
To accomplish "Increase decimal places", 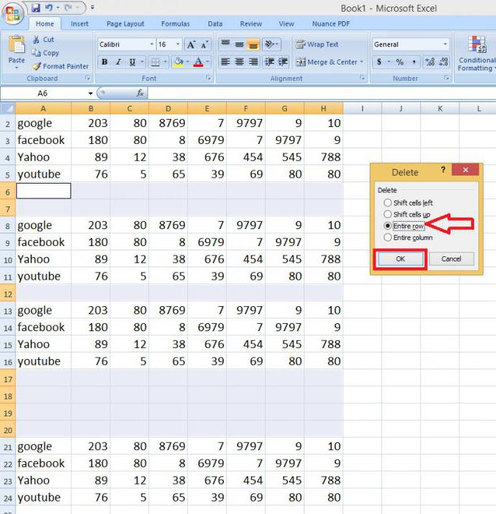I will coord(429,62).
